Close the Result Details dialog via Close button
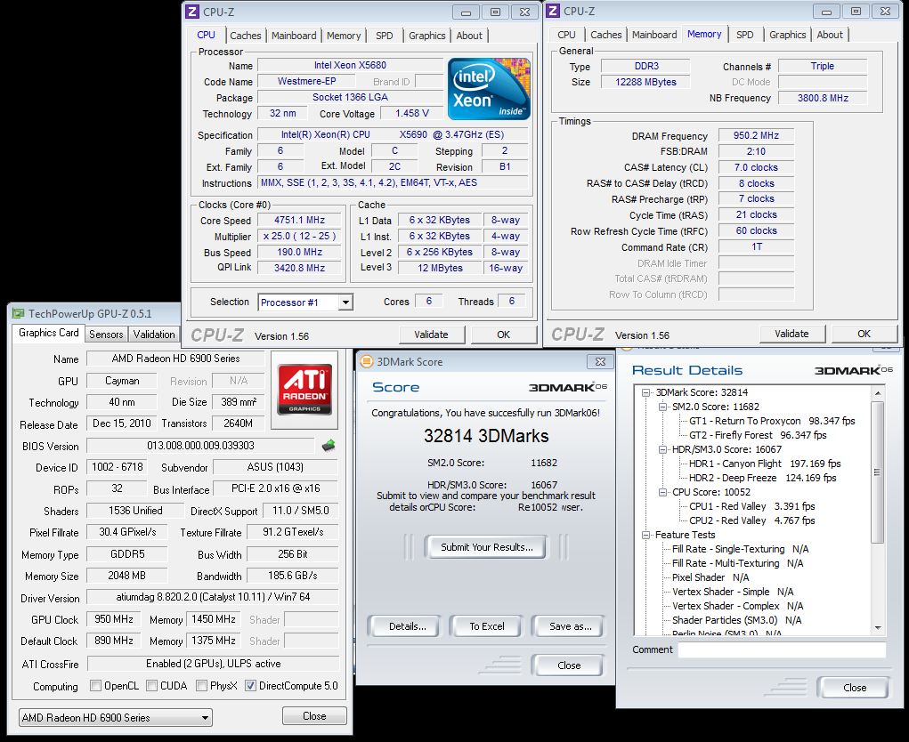Image resolution: width=909 pixels, height=742 pixels. coord(855,688)
